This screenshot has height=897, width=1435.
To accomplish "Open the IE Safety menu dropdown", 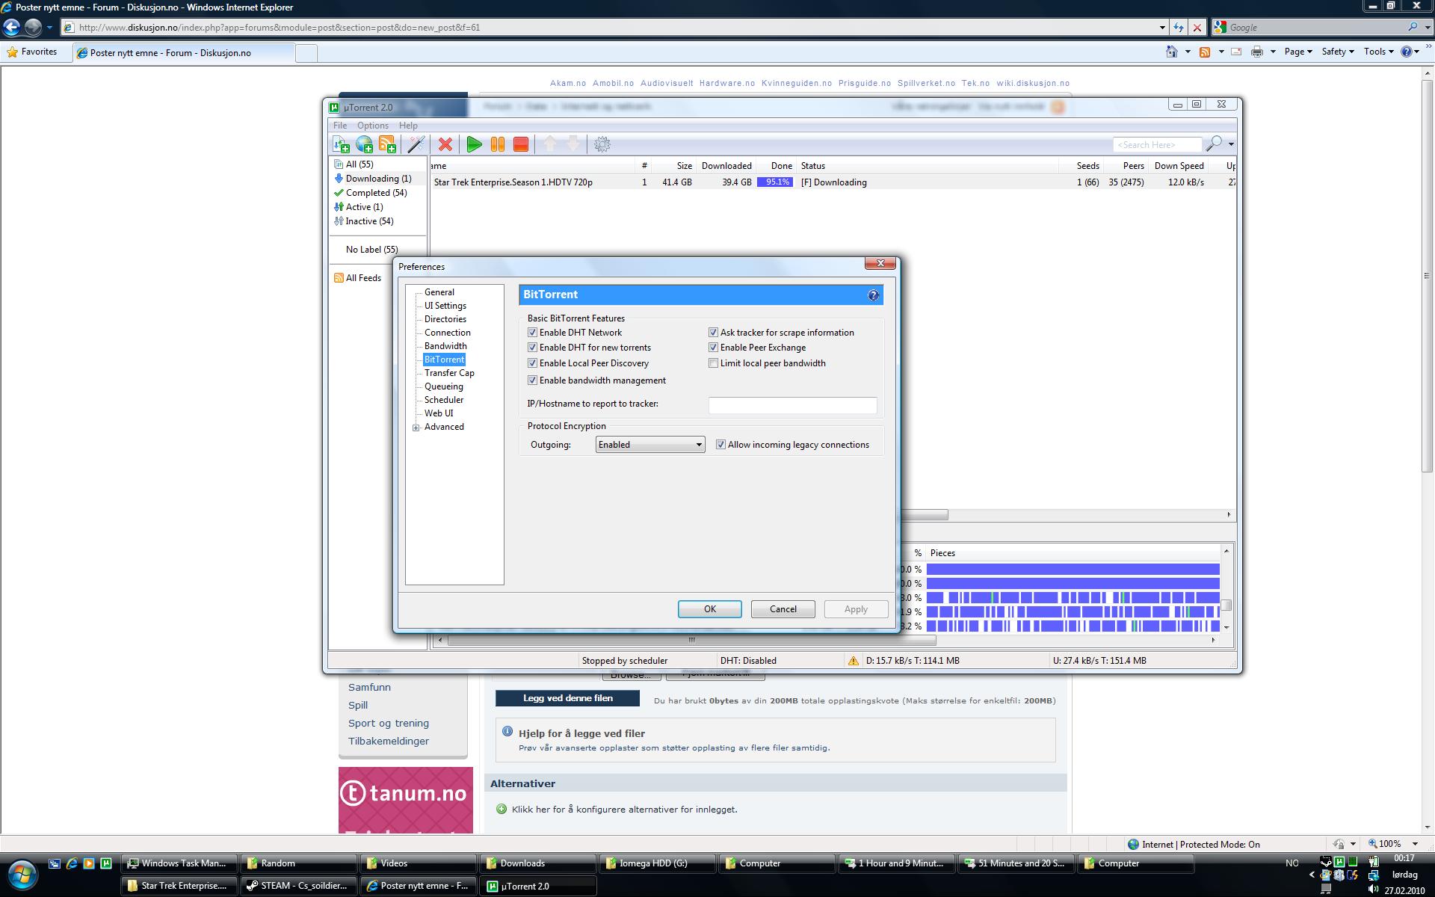I will [x=1338, y=52].
